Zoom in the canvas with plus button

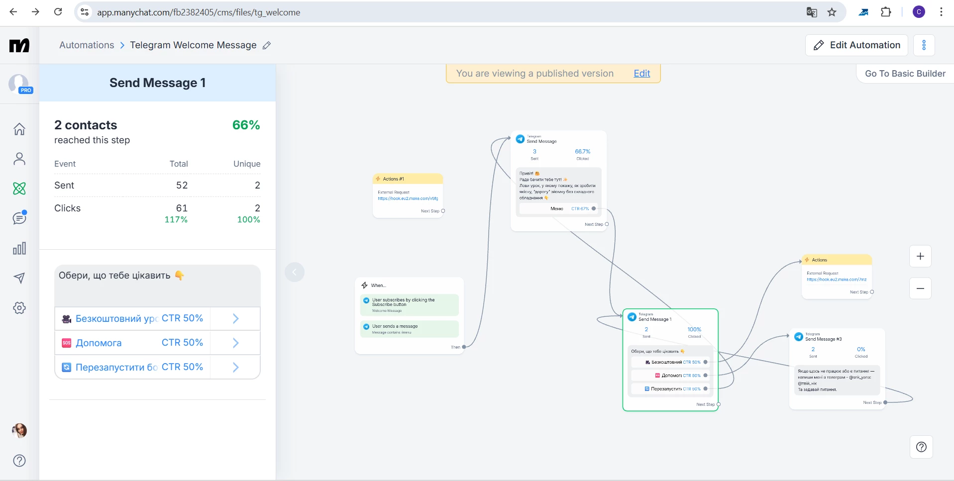click(920, 256)
